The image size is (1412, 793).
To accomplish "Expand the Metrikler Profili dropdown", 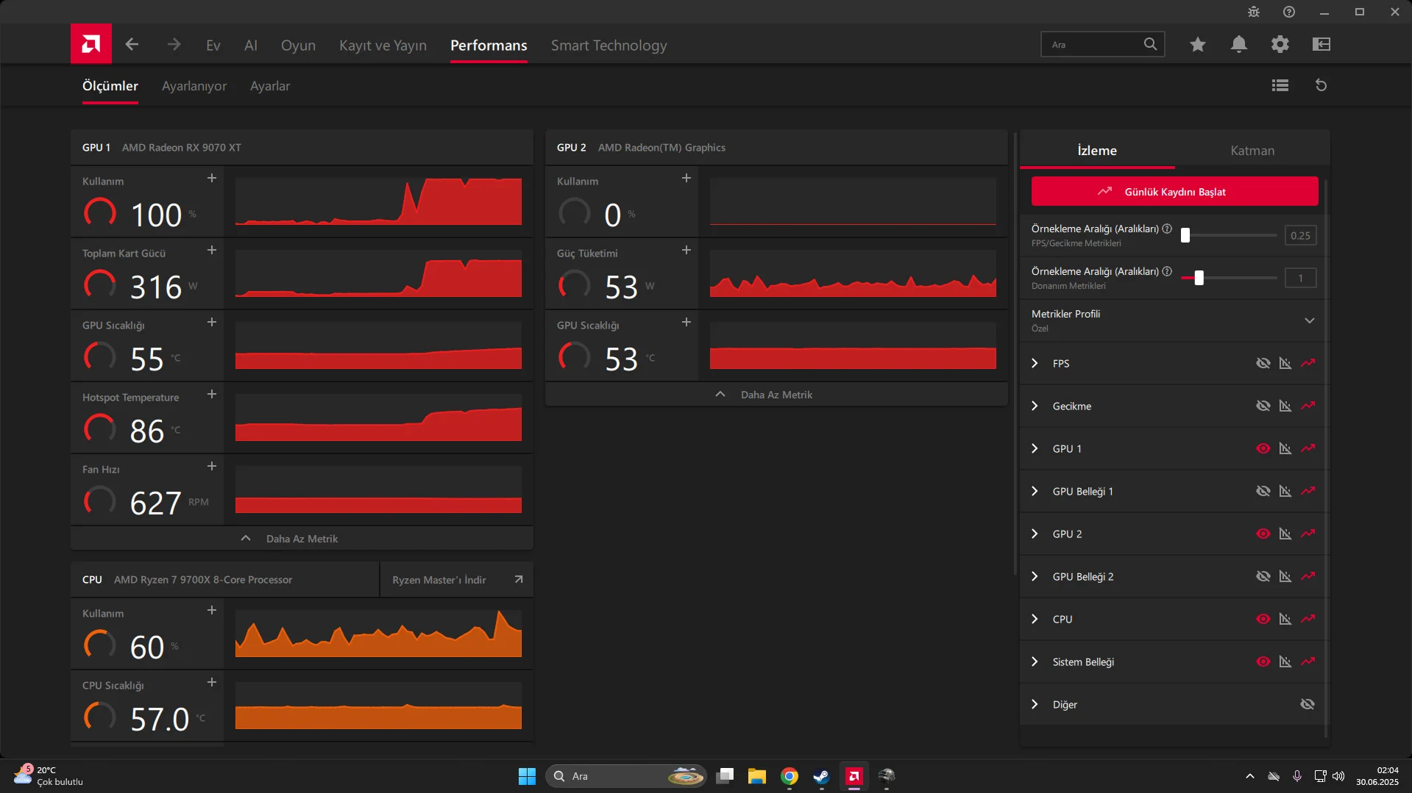I will tap(1309, 320).
